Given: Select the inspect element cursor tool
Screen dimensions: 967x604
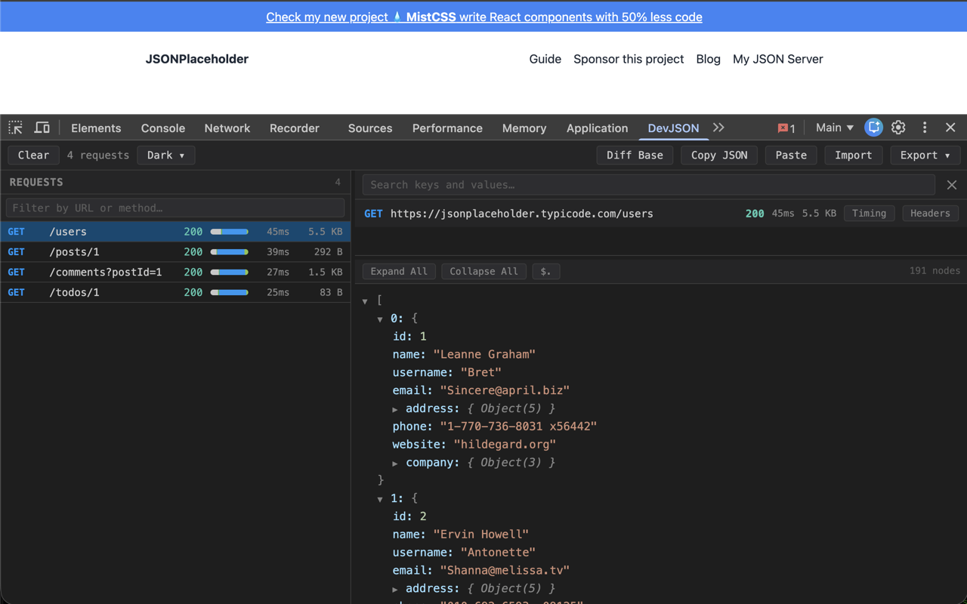Looking at the screenshot, I should click(x=15, y=128).
